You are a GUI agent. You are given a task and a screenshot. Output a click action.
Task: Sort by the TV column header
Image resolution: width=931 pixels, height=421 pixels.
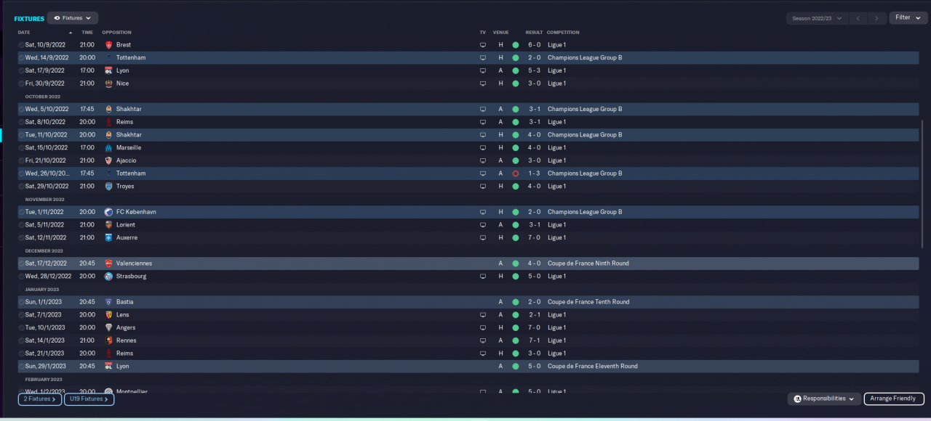click(x=482, y=33)
